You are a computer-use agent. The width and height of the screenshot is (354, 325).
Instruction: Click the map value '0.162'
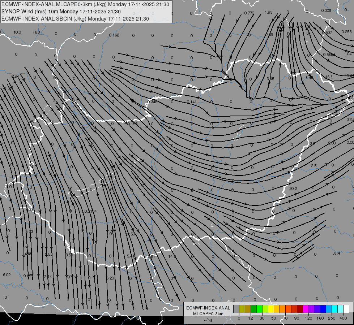114,35
